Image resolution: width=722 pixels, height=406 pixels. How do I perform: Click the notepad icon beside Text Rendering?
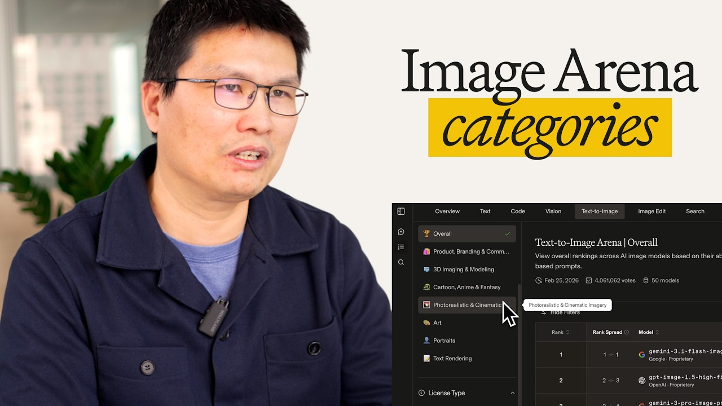(x=427, y=359)
